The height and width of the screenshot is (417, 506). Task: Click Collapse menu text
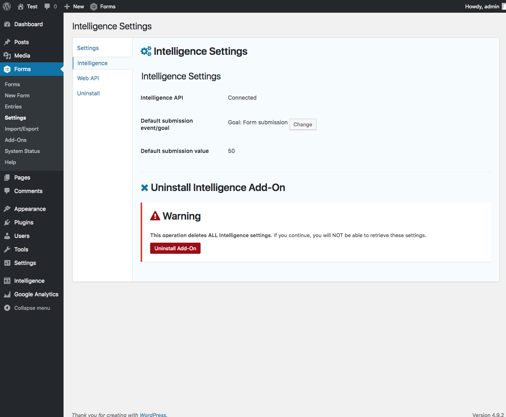pyautogui.click(x=32, y=308)
